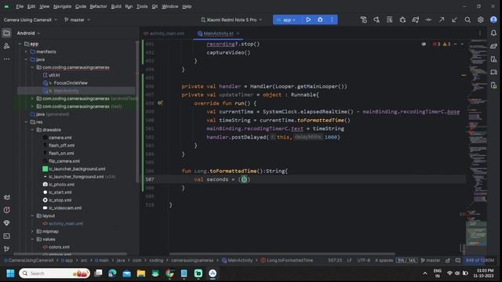Open the Navigate menu

[63, 6]
